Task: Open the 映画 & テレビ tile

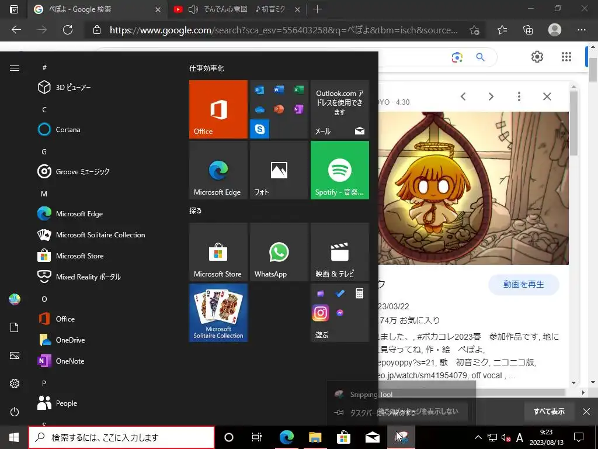Action: pyautogui.click(x=339, y=252)
